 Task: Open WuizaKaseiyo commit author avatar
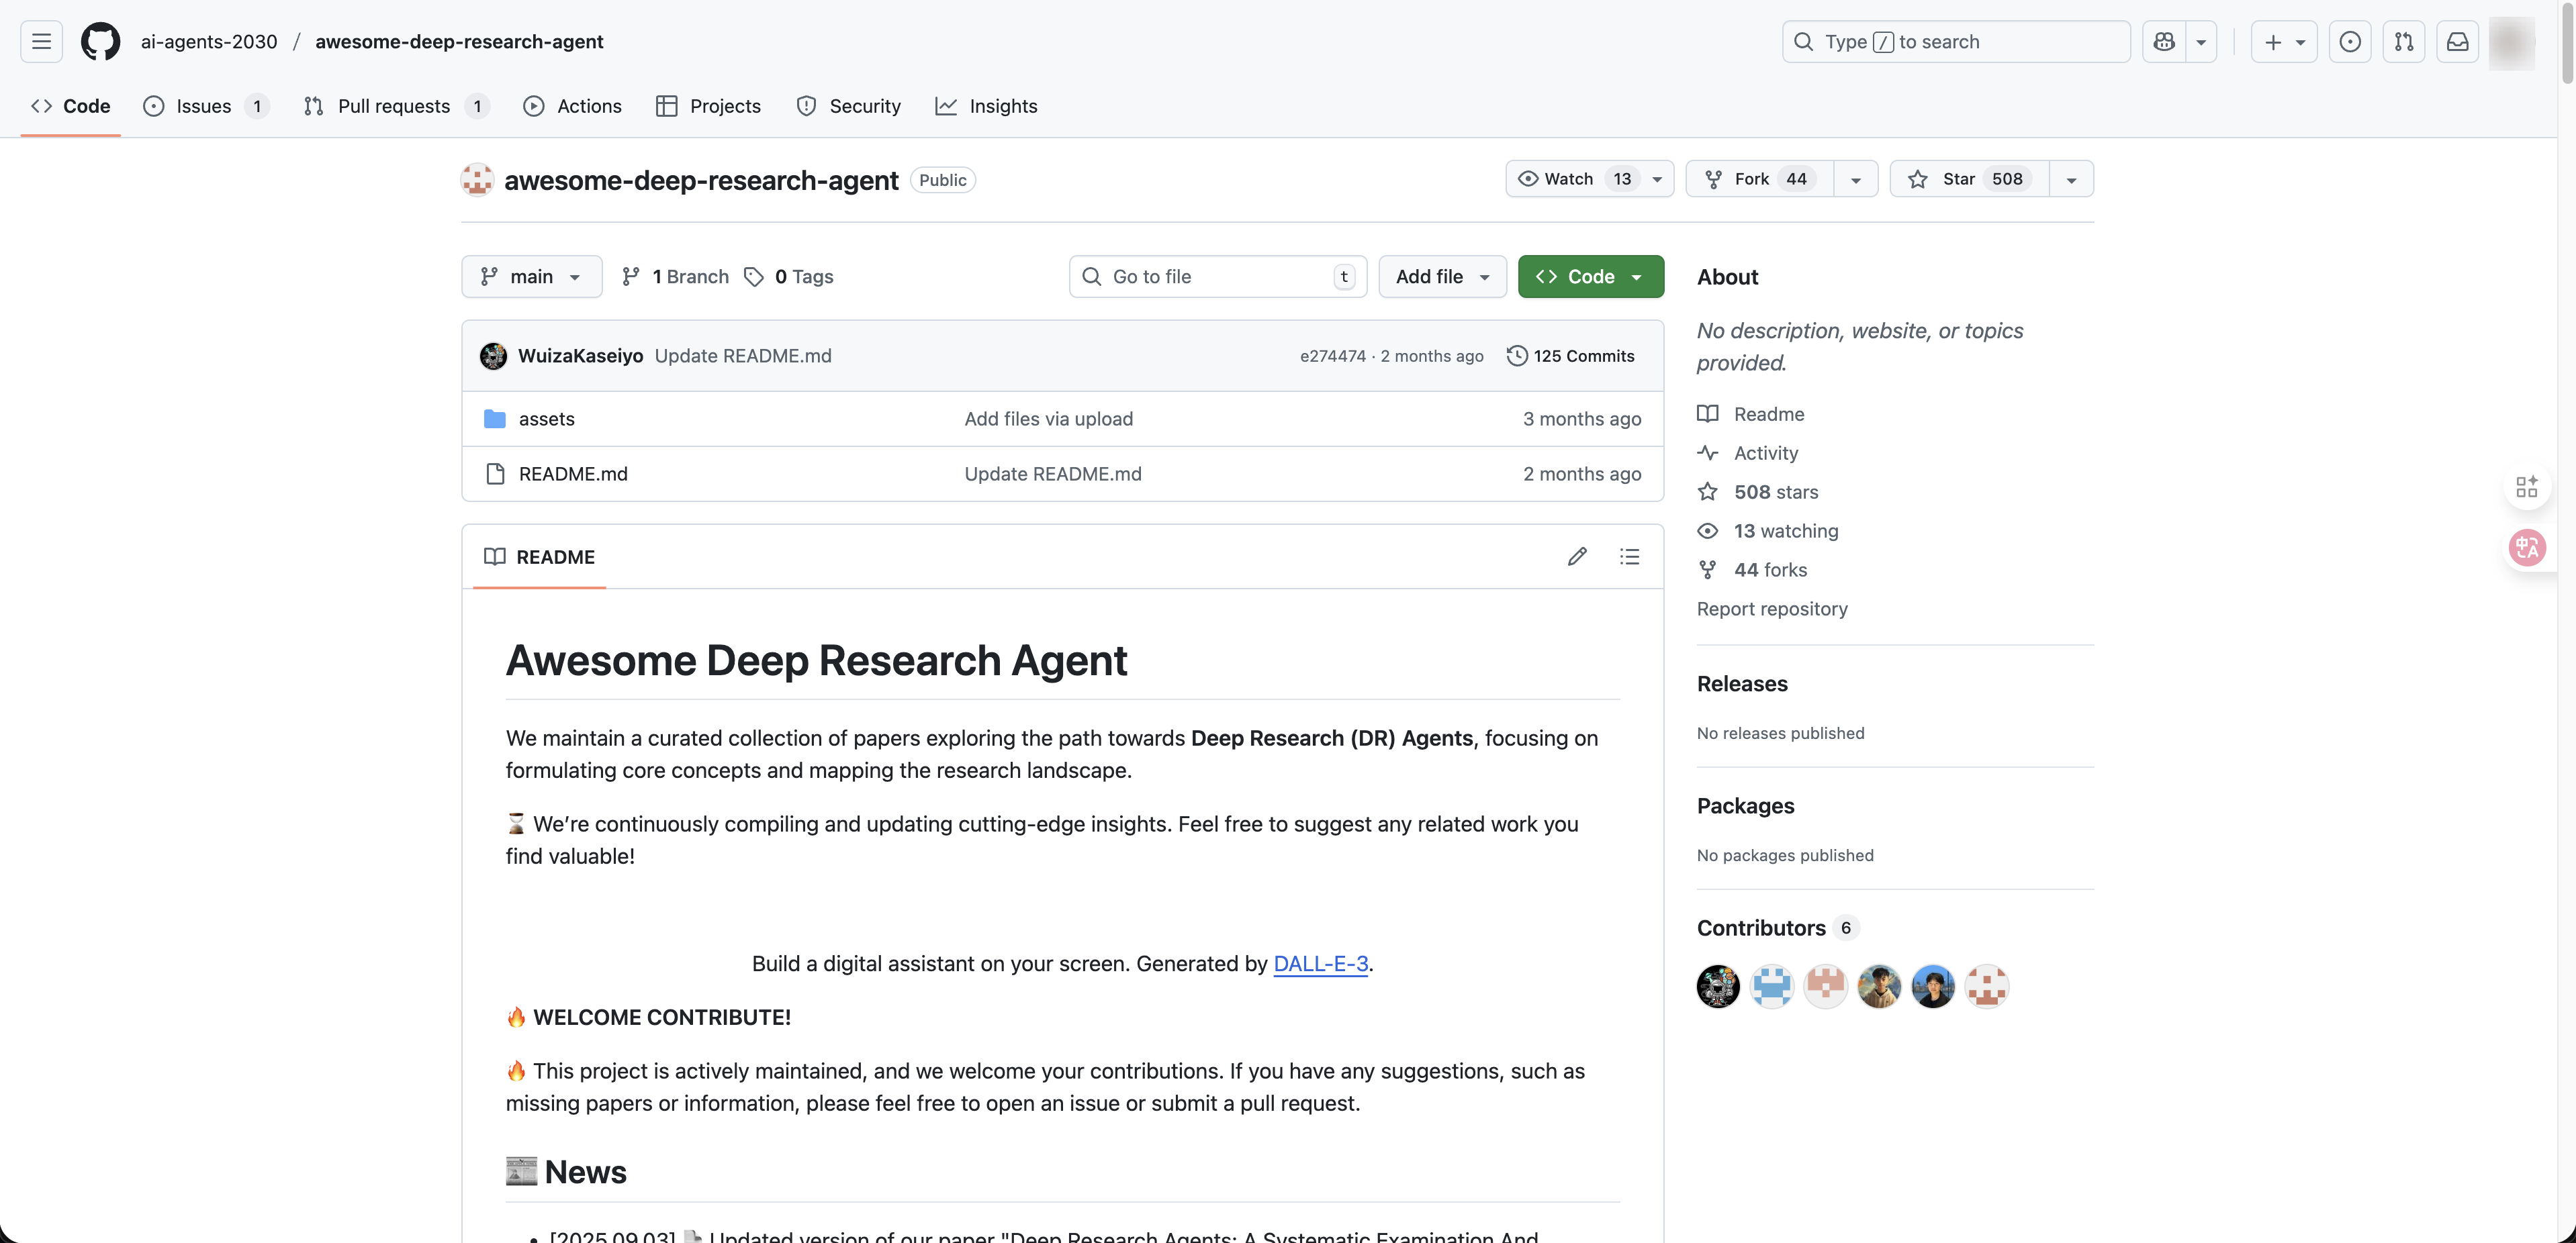(493, 356)
